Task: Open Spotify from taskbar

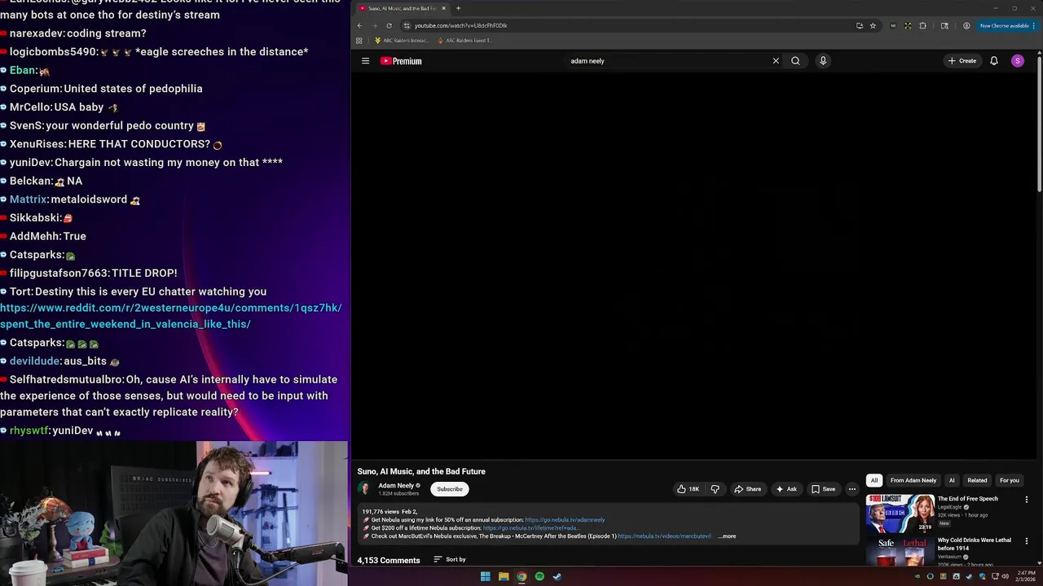Action: click(539, 577)
